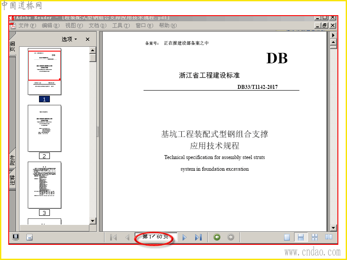Viewport: 347px width, 260px height.
Task: Go to previous page arrow
Action: click(127, 237)
